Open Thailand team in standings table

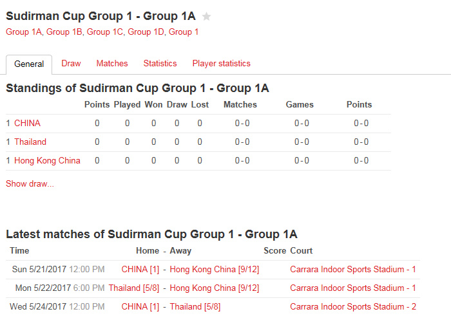click(x=30, y=142)
